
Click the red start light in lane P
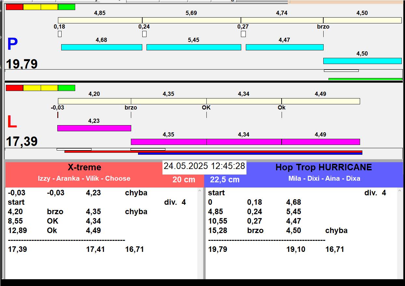click(x=15, y=7)
